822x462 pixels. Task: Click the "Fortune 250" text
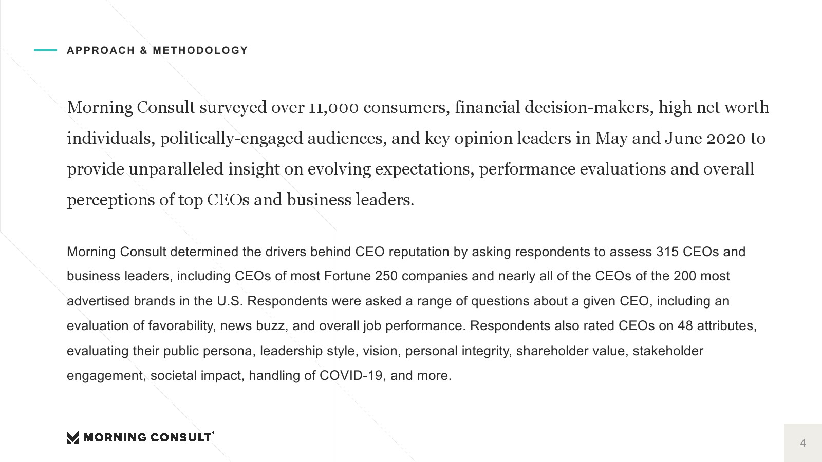point(361,276)
